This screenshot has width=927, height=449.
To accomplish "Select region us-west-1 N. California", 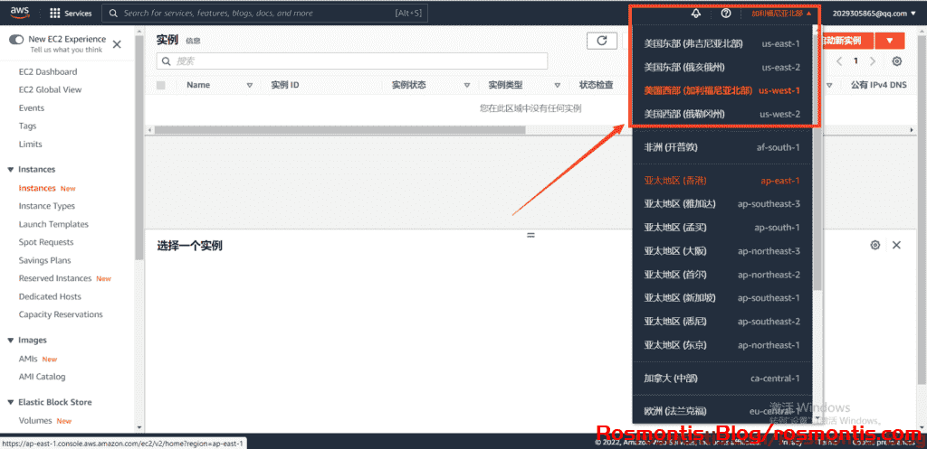I will click(722, 91).
